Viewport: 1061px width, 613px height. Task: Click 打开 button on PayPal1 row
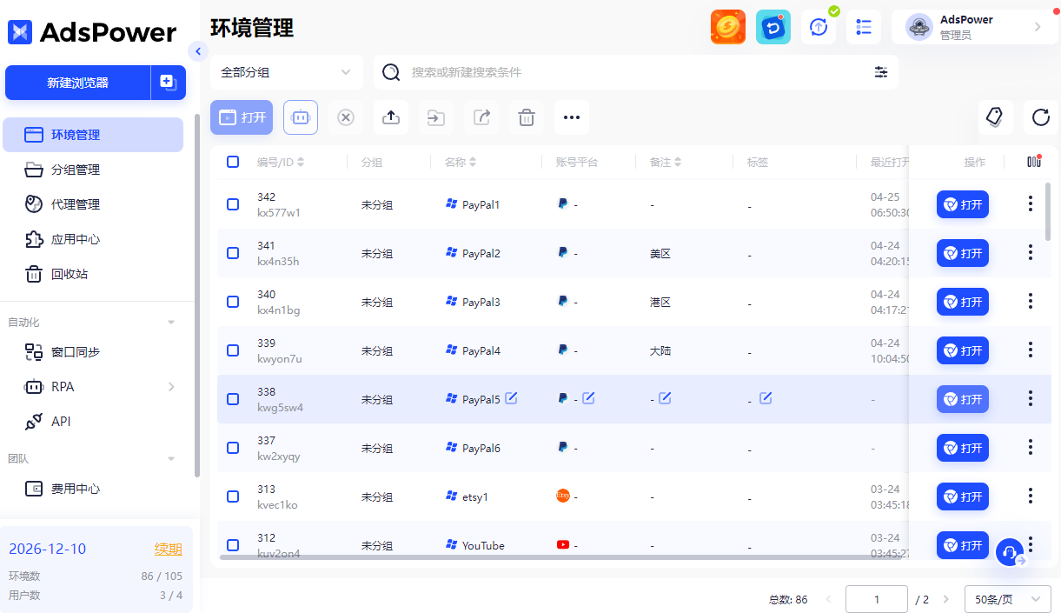coord(962,204)
